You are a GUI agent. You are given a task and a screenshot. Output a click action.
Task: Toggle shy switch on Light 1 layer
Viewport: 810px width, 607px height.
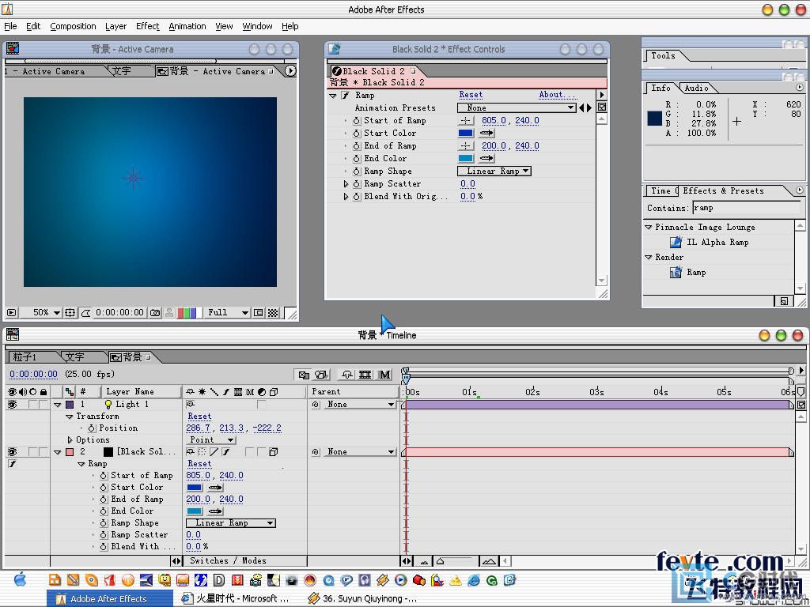tap(191, 405)
